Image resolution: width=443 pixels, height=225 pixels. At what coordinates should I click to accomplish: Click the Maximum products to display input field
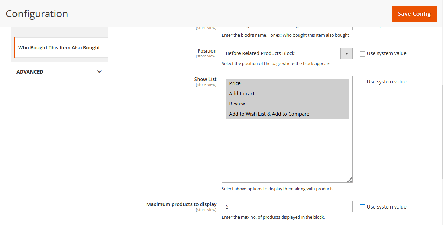point(287,207)
